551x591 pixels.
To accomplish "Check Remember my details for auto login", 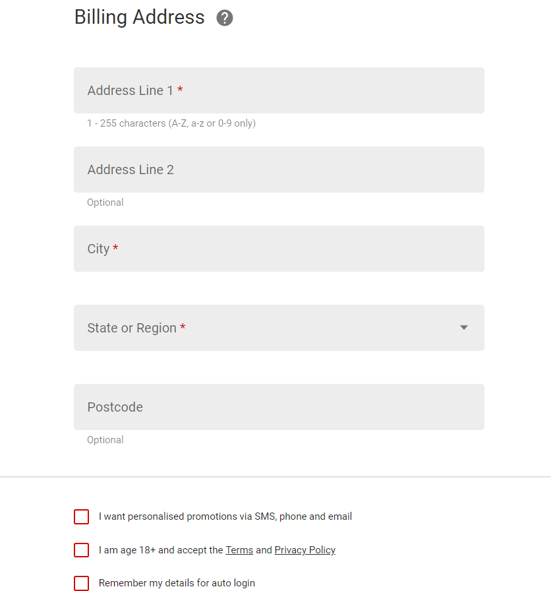I will pyautogui.click(x=81, y=583).
